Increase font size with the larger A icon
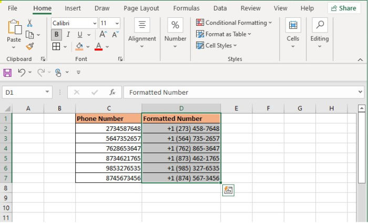The height and width of the screenshot is (224, 368). [103, 35]
